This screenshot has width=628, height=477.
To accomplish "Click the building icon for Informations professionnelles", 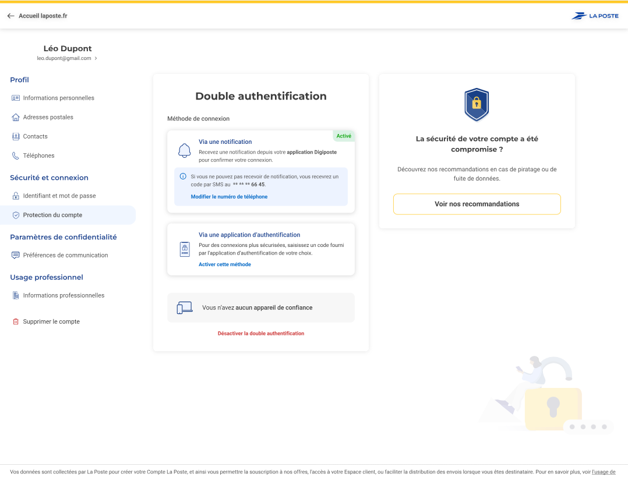I will (x=16, y=295).
